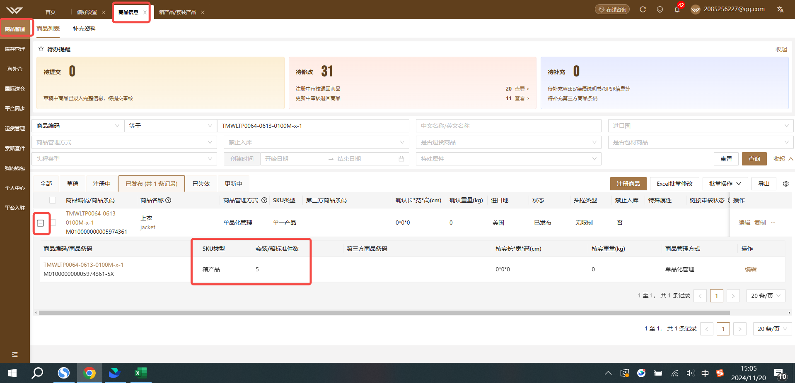Open the 是否包材商品 dropdown
This screenshot has width=795, height=383.
[701, 142]
